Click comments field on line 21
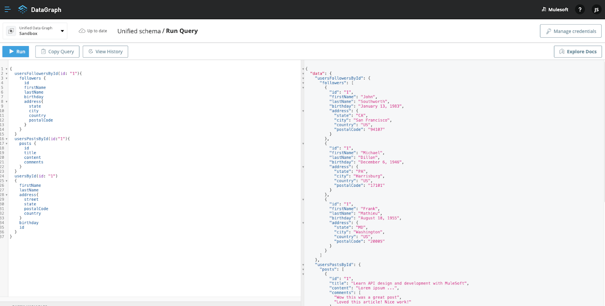The image size is (605, 306). [34, 162]
